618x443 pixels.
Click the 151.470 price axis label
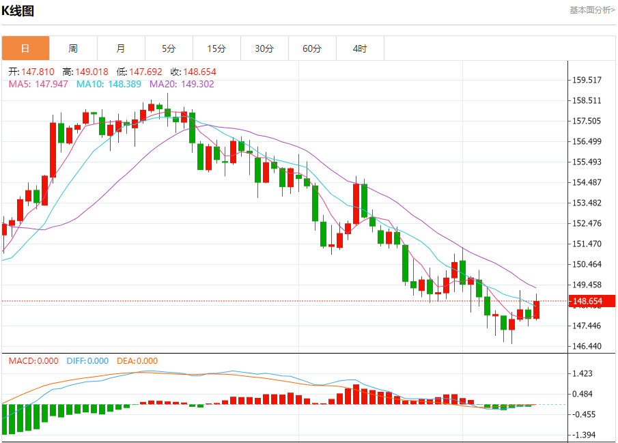(587, 244)
